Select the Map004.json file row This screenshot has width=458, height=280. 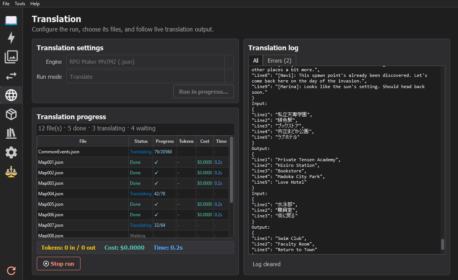pyautogui.click(x=133, y=194)
